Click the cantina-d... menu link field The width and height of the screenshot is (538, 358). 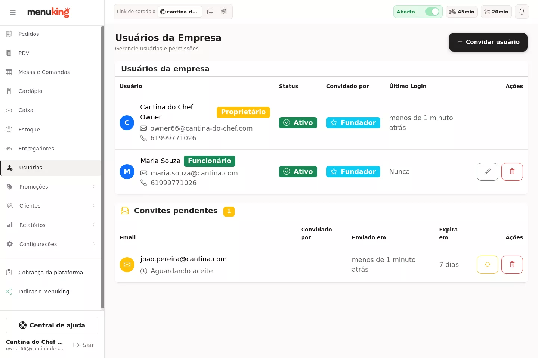pos(180,12)
